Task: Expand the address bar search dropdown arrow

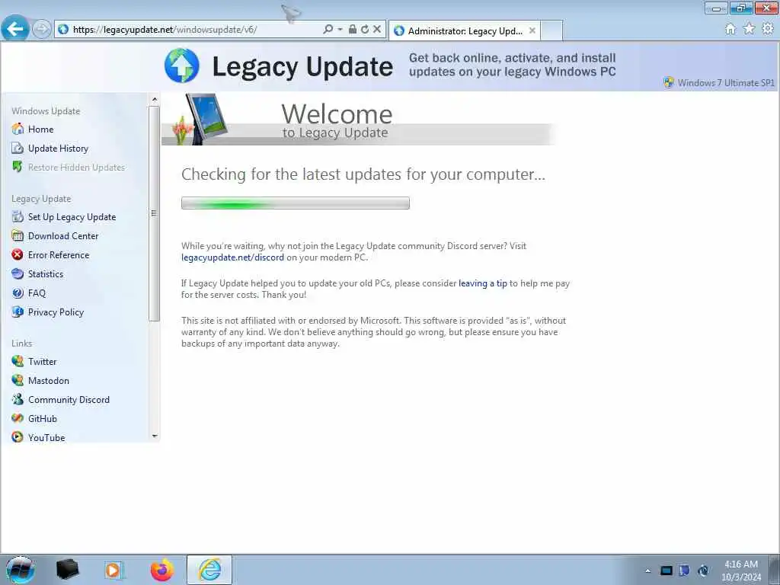Action: (340, 30)
